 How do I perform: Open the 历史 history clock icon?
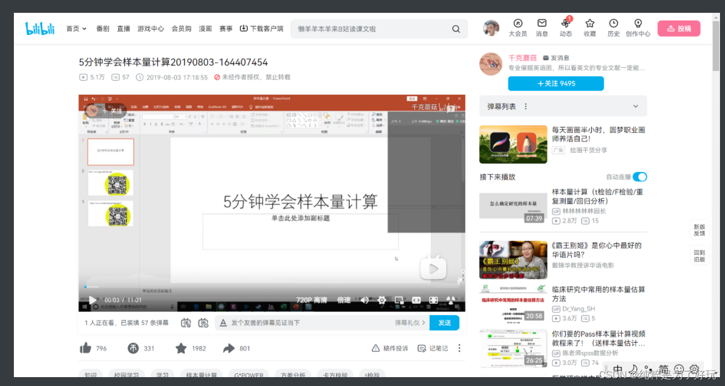coord(613,23)
